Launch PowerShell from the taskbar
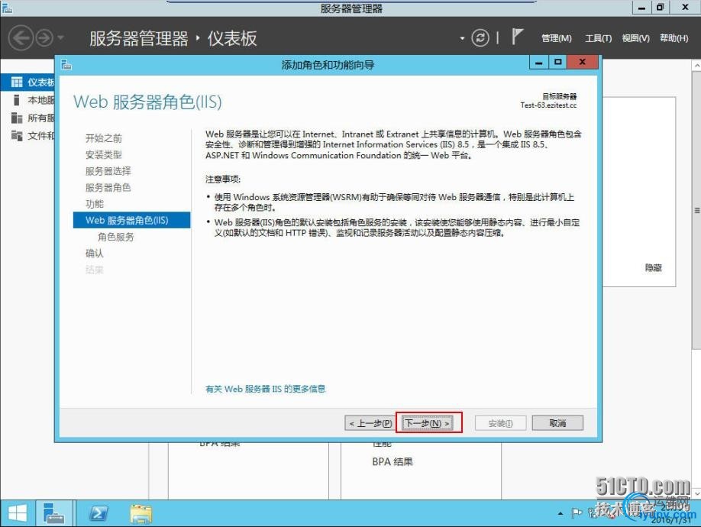 (99, 513)
